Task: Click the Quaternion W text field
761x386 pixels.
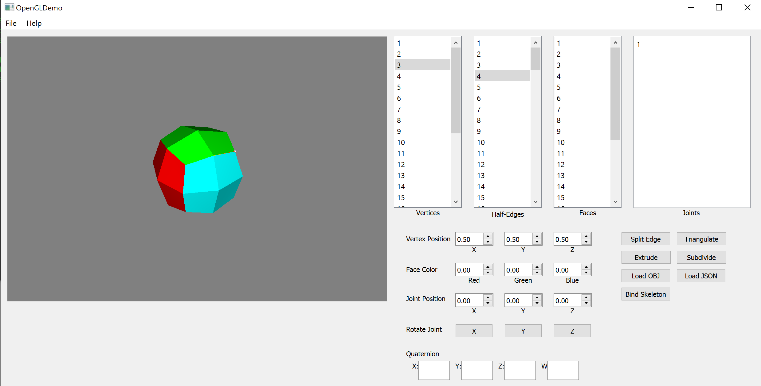Action: click(563, 370)
